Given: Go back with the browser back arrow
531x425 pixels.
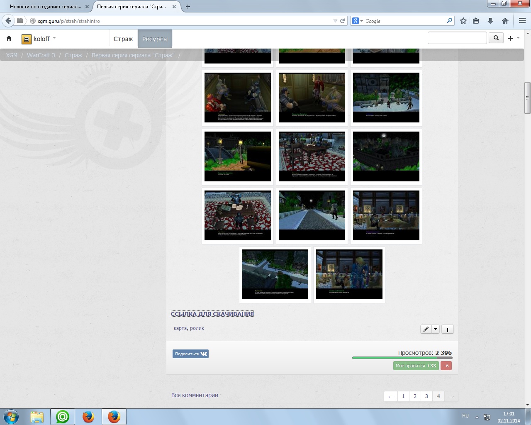Looking at the screenshot, I should coord(8,21).
